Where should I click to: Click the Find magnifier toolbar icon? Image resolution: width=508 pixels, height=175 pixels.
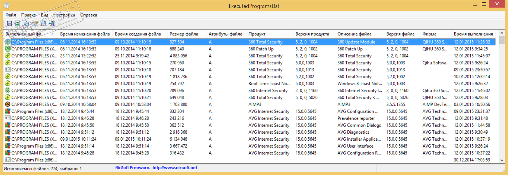point(44,24)
